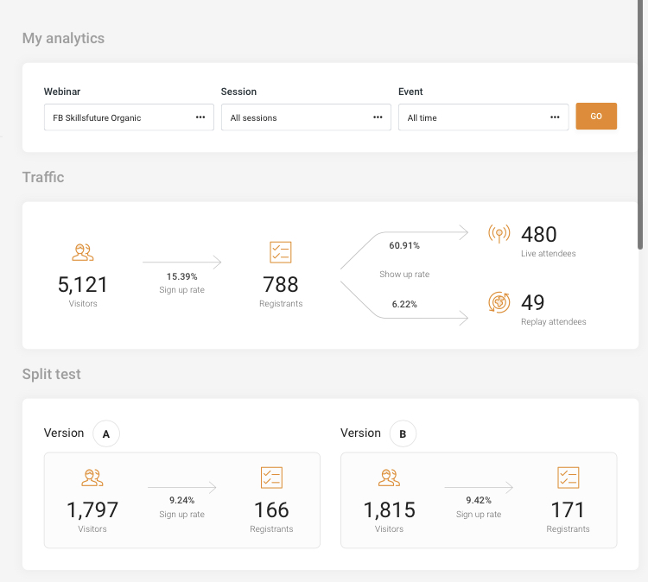648x582 pixels.
Task: Click the Traffic visitors people icon
Action: [83, 252]
